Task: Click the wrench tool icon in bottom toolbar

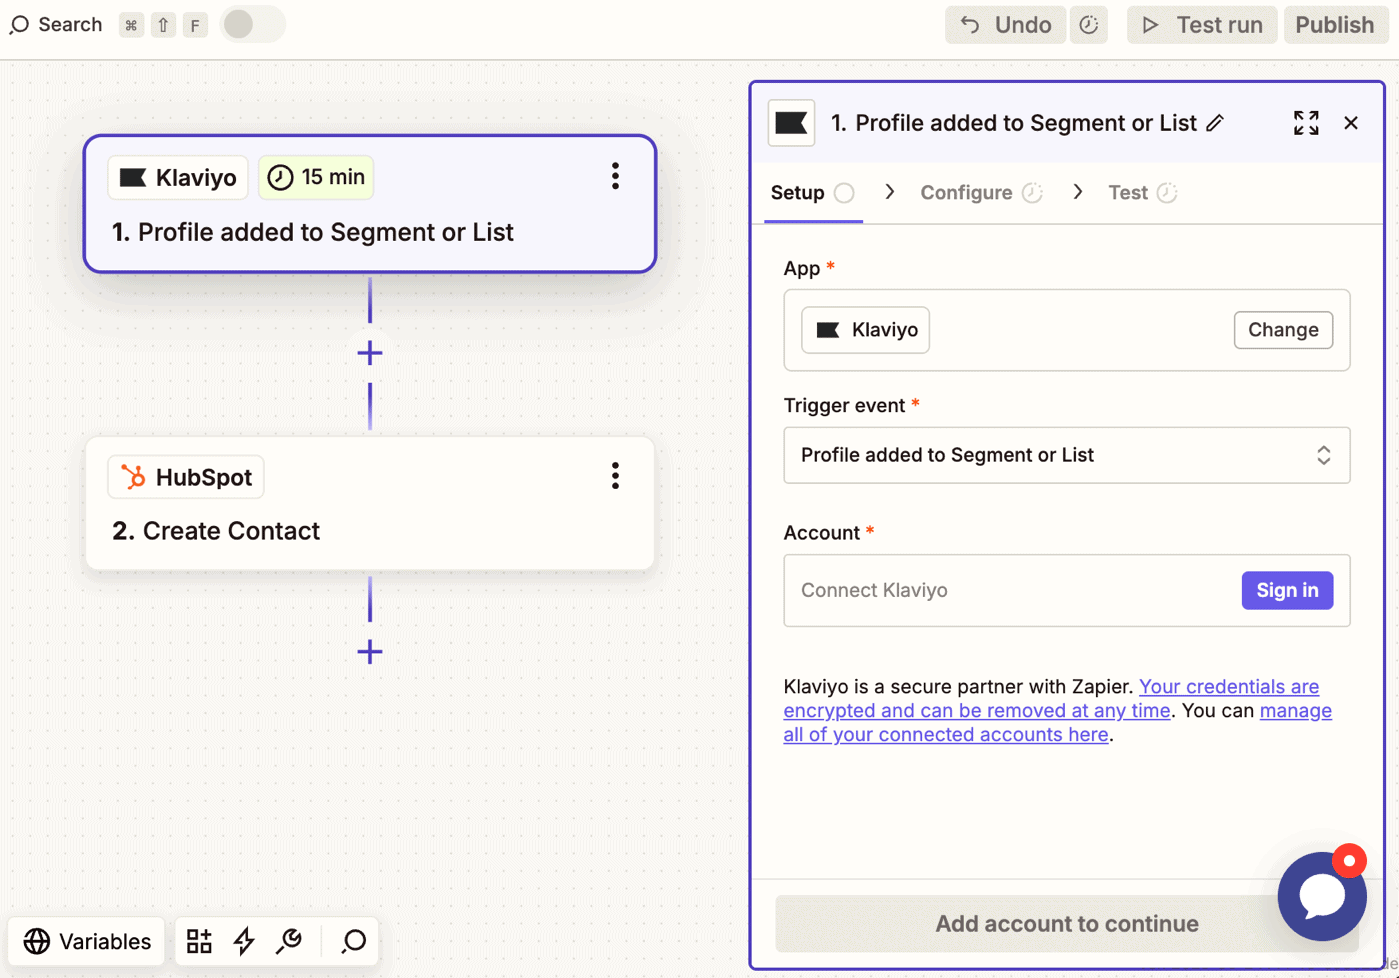Action: [x=290, y=941]
